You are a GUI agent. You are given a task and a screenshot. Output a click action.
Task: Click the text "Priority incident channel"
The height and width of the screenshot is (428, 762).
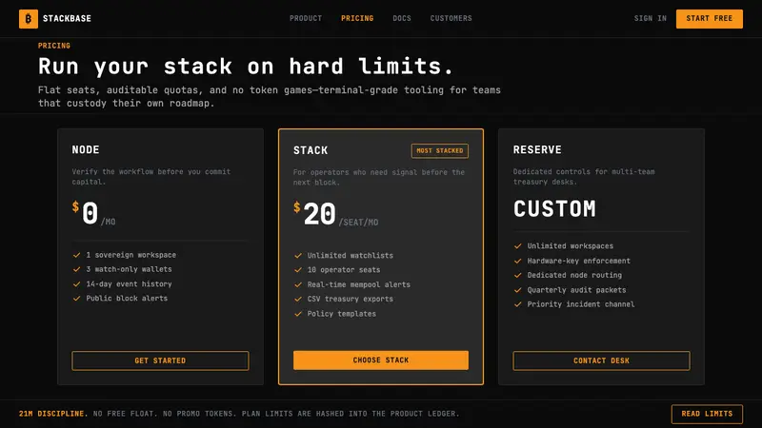[581, 304]
